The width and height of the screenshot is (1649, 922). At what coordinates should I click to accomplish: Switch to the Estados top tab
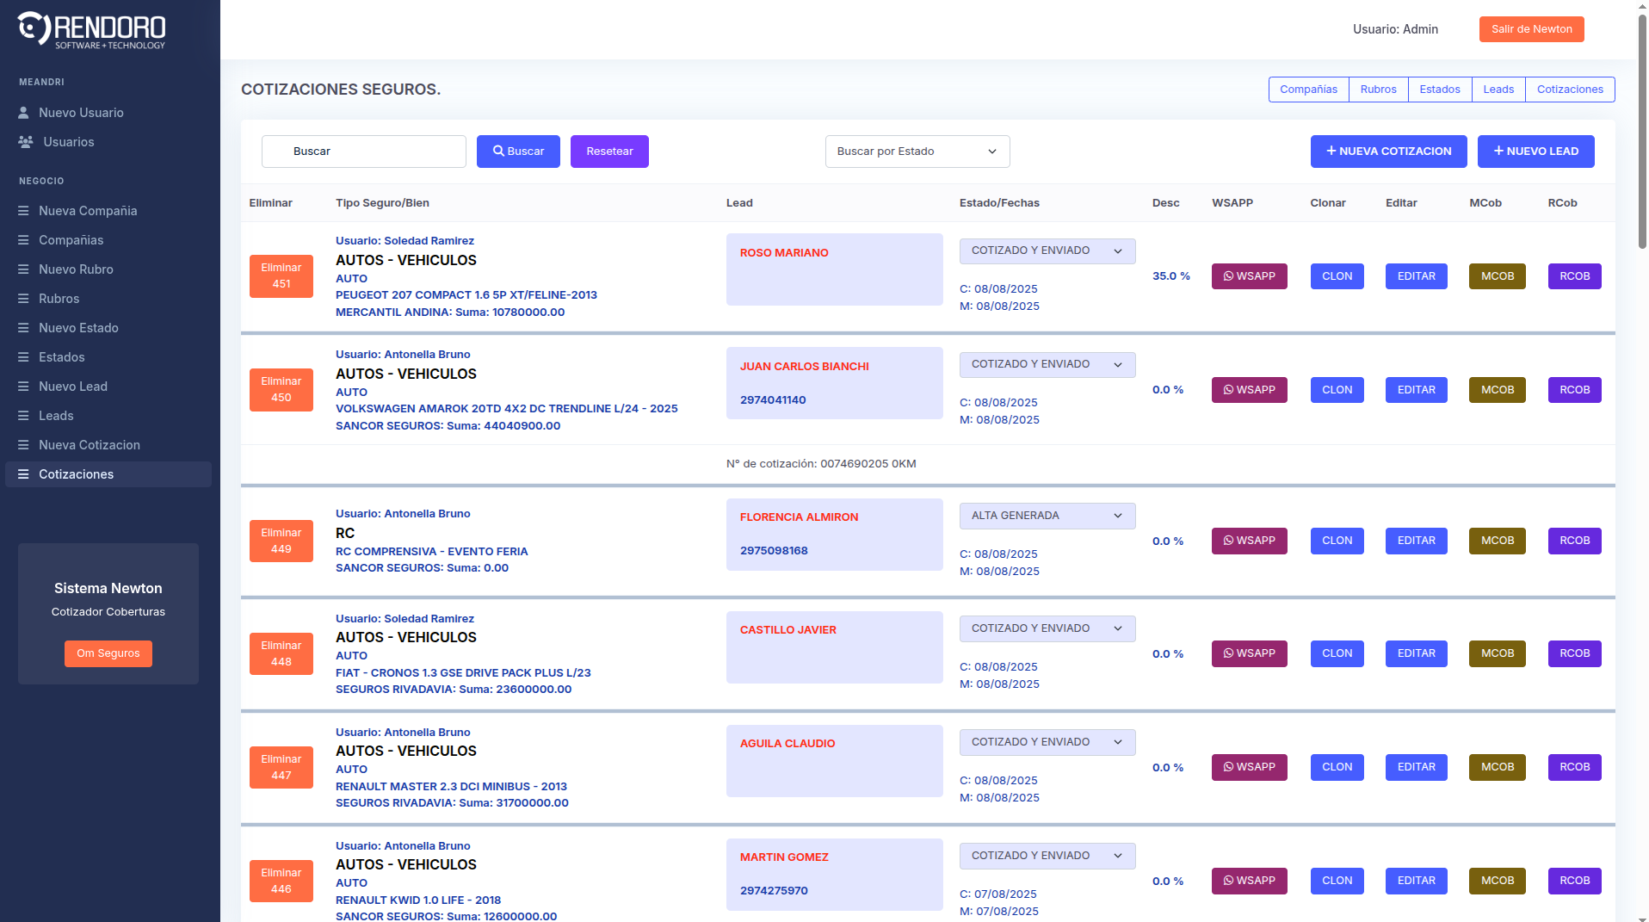click(x=1439, y=90)
